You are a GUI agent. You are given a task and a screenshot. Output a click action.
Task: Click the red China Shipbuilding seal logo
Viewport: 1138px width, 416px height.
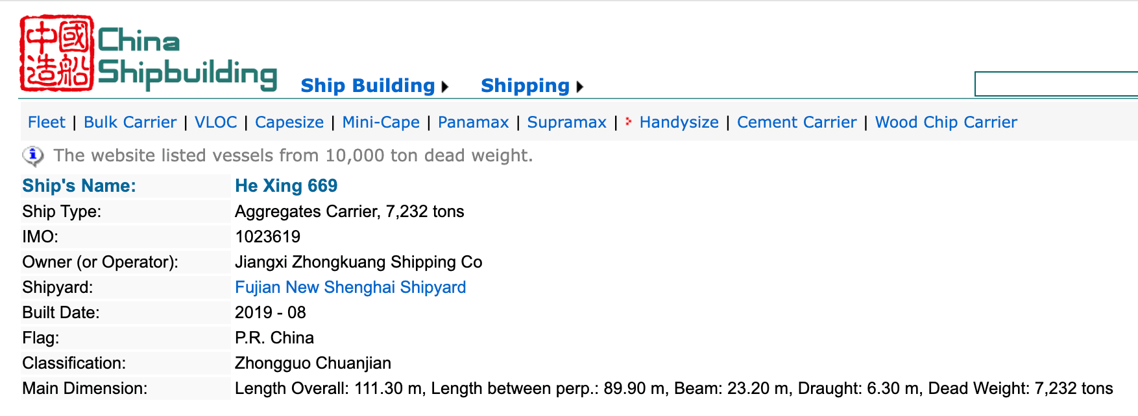(55, 52)
